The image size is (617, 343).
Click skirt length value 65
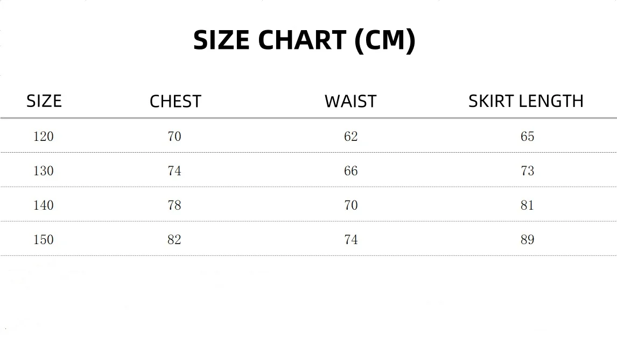point(527,137)
